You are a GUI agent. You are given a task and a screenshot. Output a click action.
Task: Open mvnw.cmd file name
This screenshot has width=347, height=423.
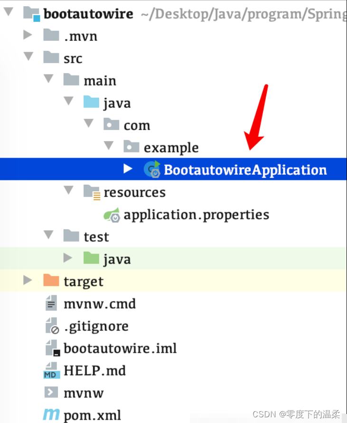tap(100, 304)
